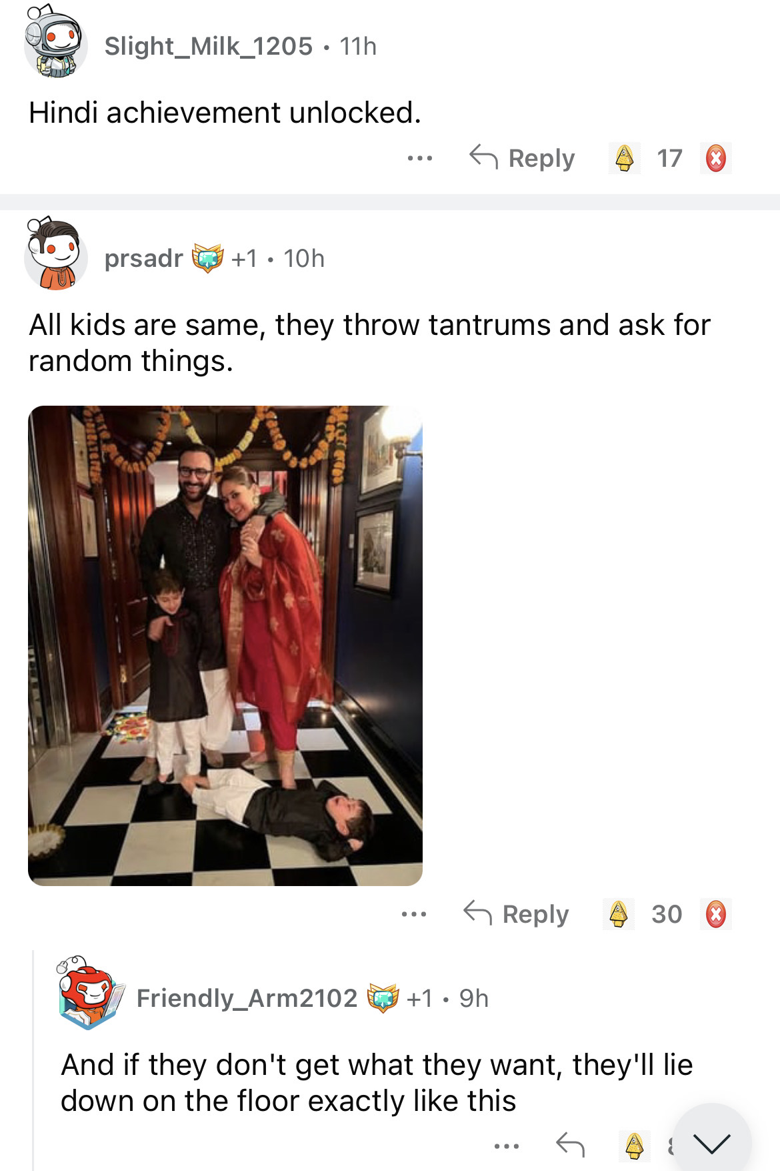This screenshot has width=780, height=1171.
Task: Tap reply arrow on Friendly_Arm2102's comment
Action: (570, 1146)
